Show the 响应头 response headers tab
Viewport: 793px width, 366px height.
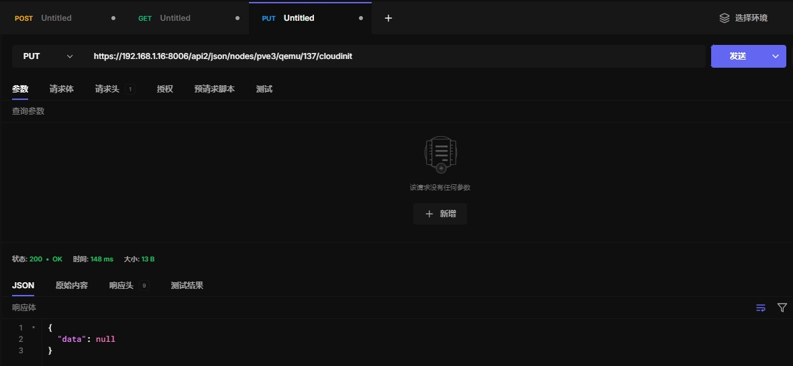pyautogui.click(x=121, y=286)
